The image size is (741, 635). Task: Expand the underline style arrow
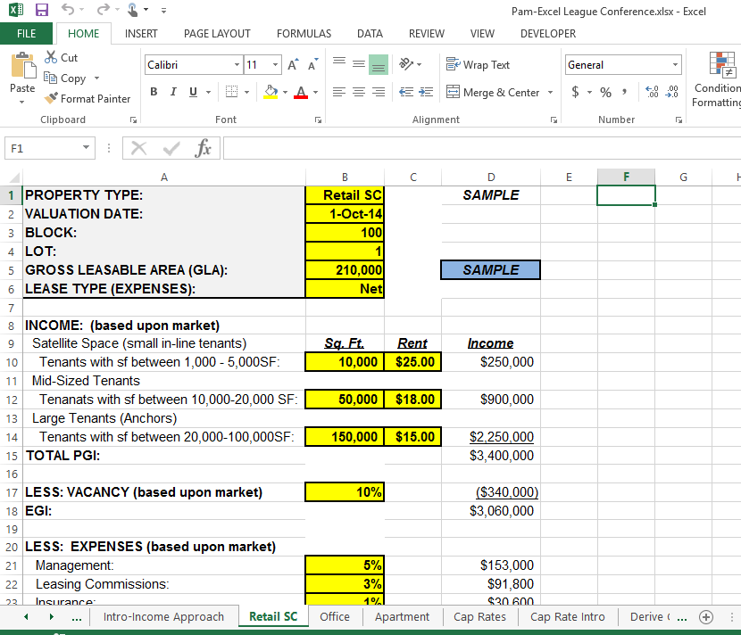pos(208,92)
